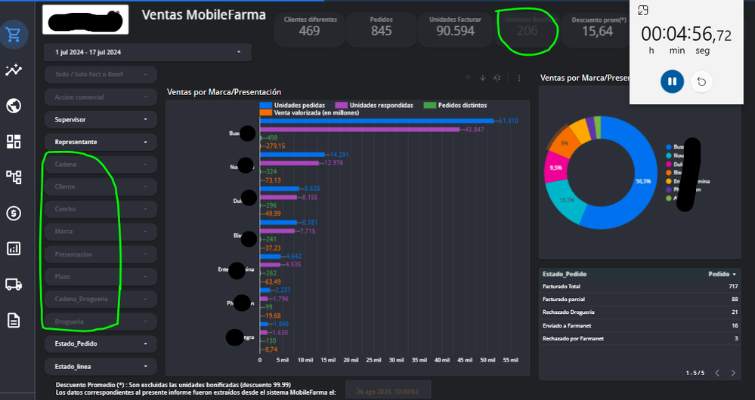Toggle Venta valorizada (en millones) legend series
Viewport: 755px width, 400px height.
click(x=310, y=113)
